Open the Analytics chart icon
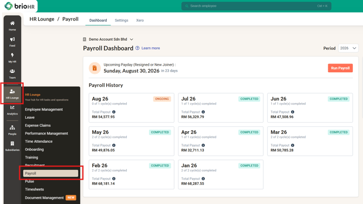 click(x=12, y=107)
